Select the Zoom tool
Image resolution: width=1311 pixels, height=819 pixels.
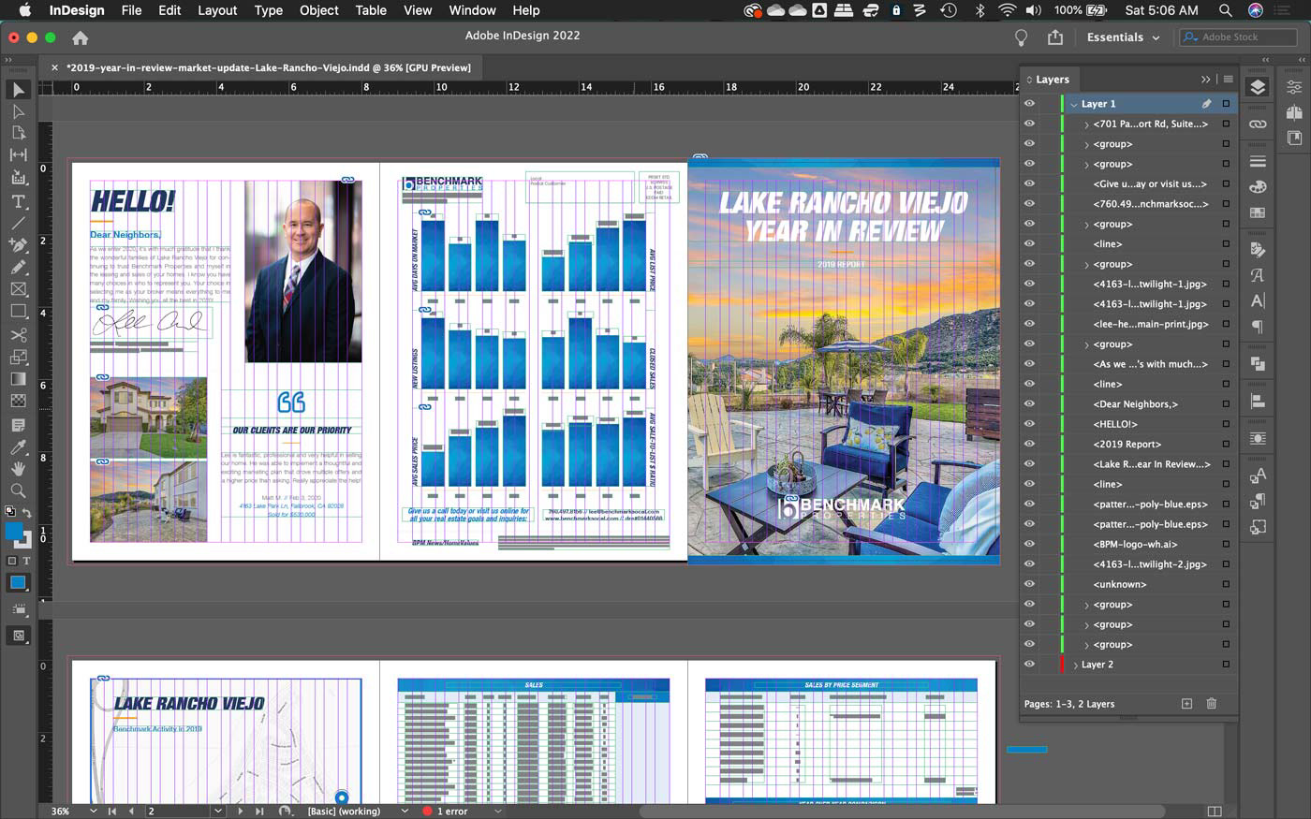(x=18, y=490)
